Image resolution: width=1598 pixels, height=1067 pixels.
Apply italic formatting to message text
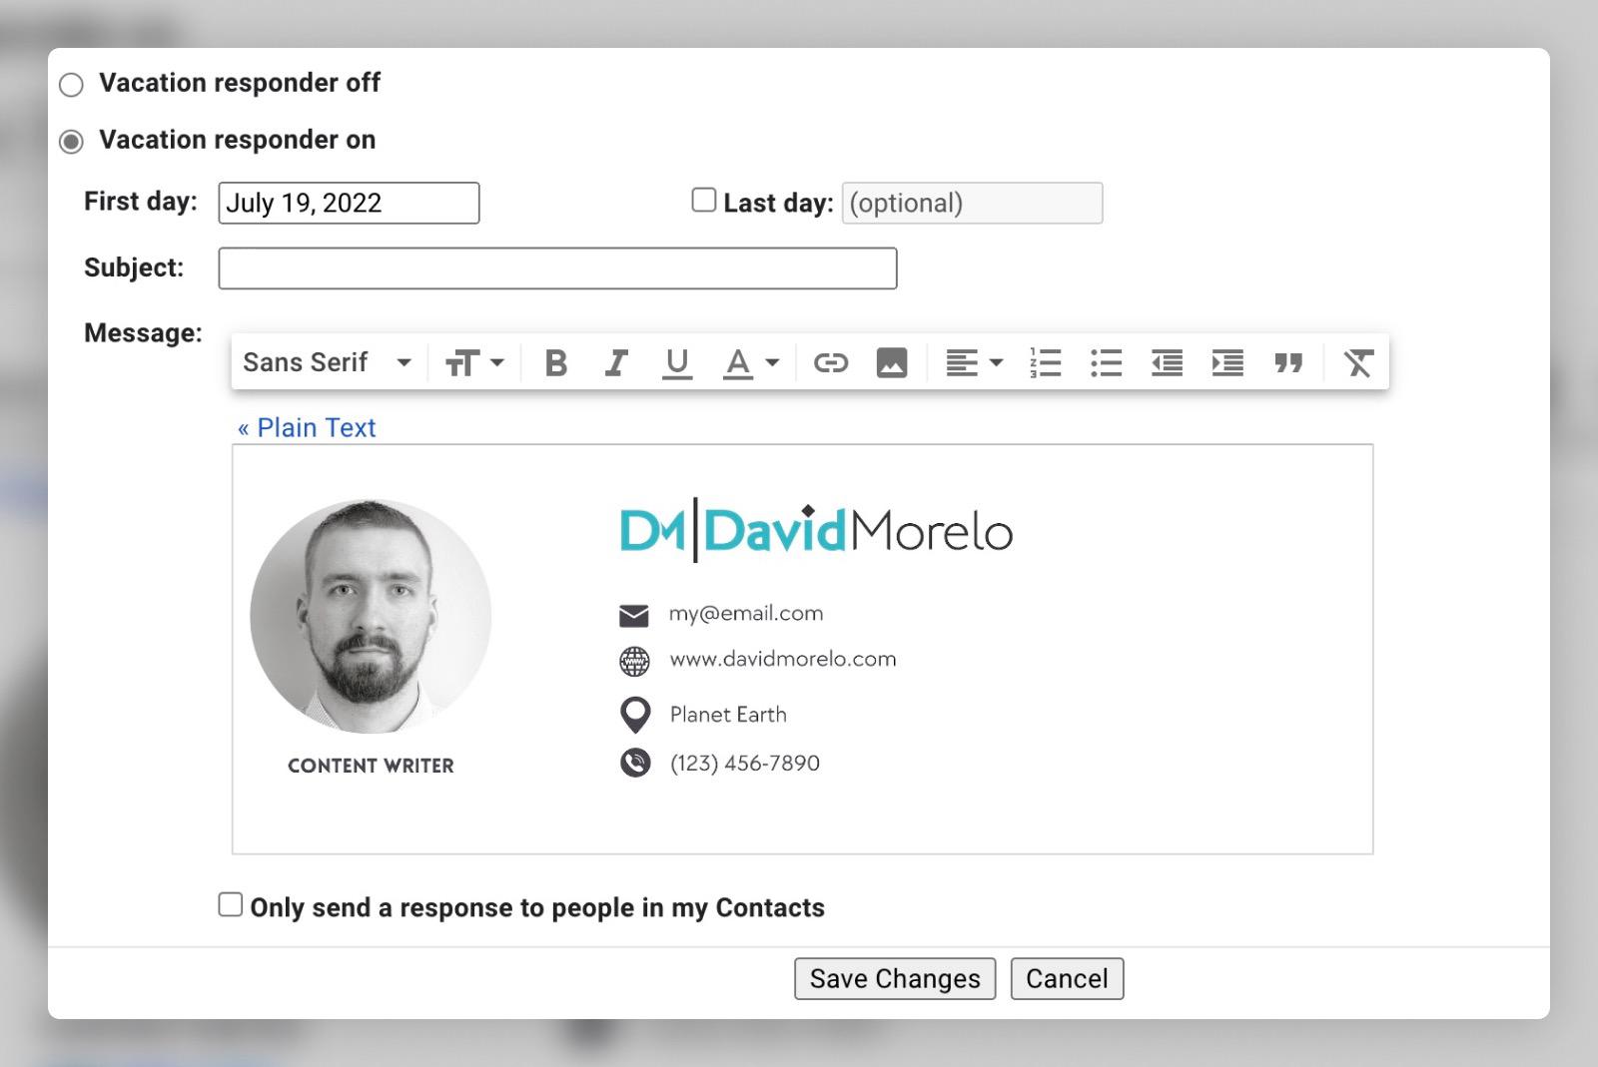click(615, 362)
